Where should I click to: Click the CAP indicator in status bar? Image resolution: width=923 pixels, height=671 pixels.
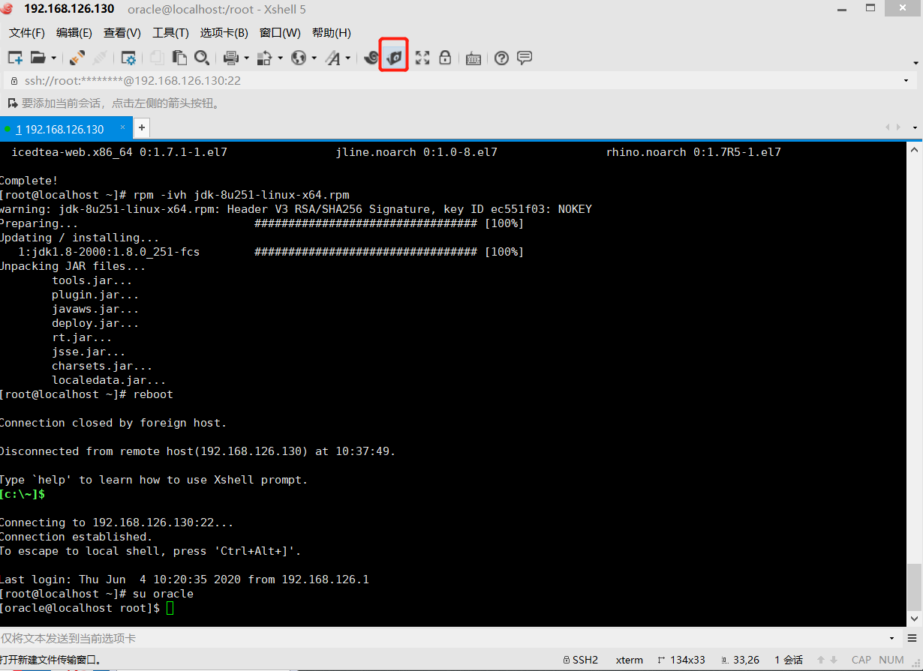(x=861, y=661)
